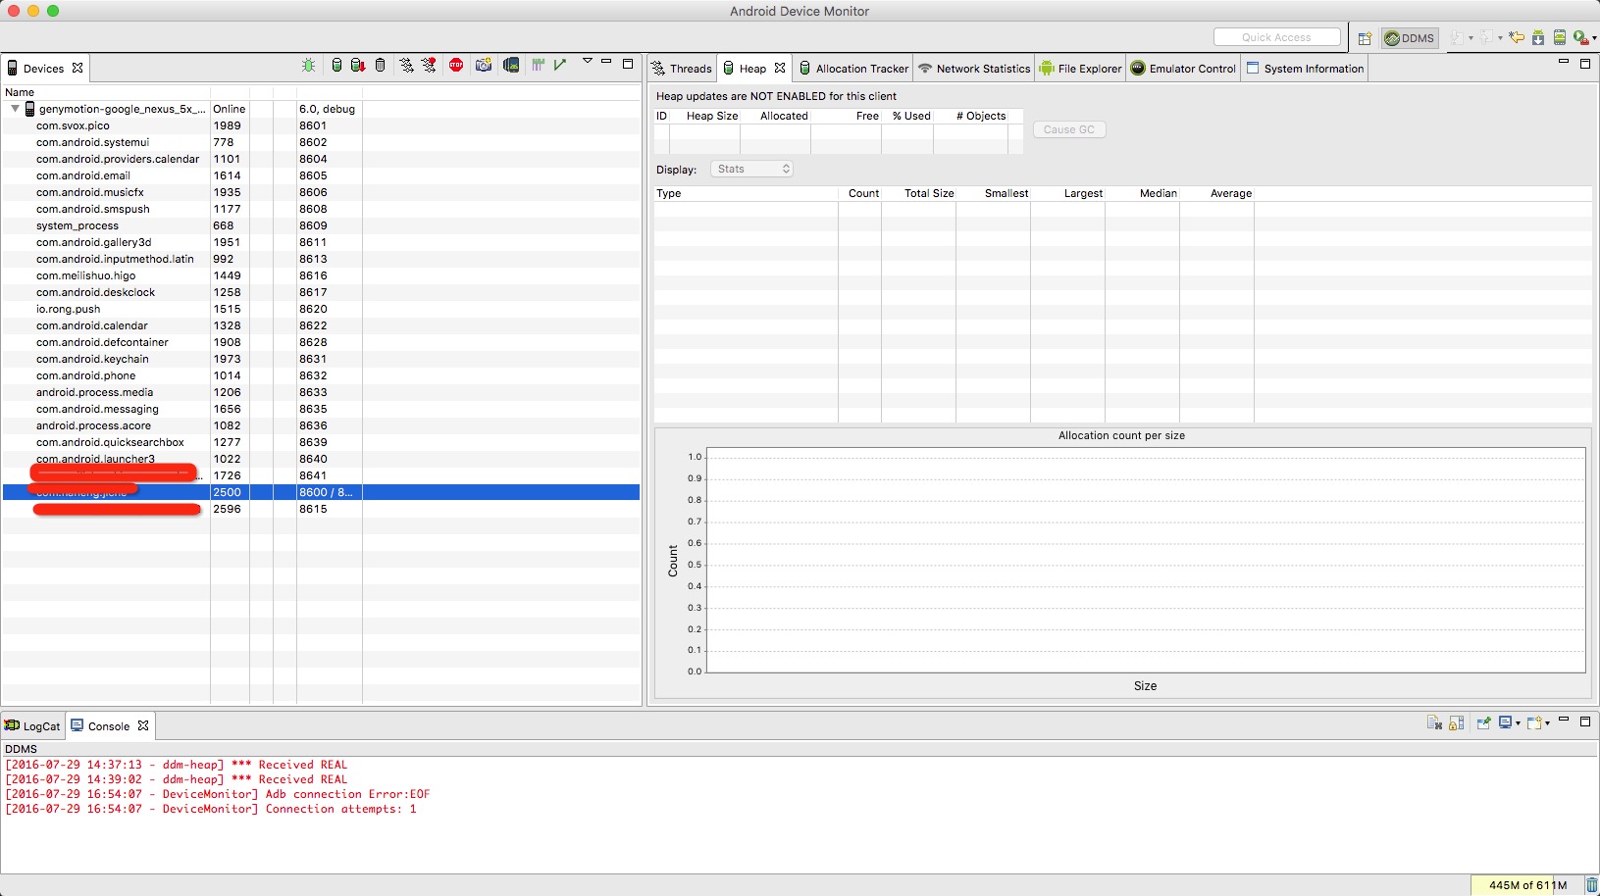Click the Display Selected Console monitor icon
This screenshot has width=1600, height=896.
click(x=1505, y=723)
